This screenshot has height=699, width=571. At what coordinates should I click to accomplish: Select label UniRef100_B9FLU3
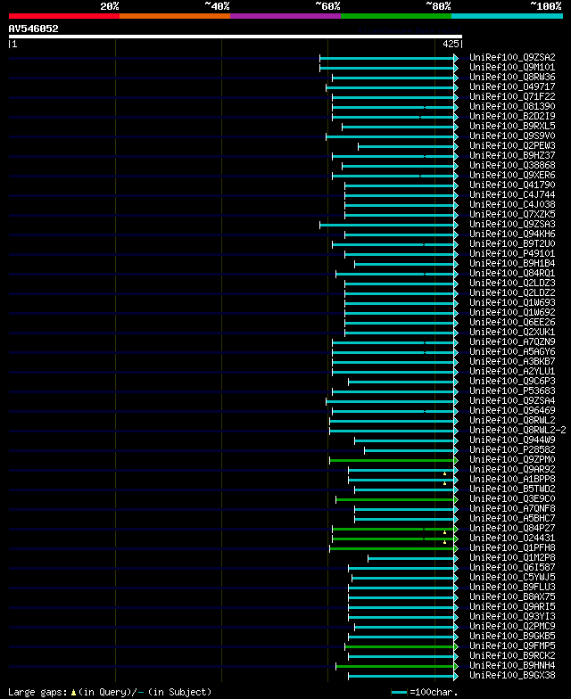512,587
